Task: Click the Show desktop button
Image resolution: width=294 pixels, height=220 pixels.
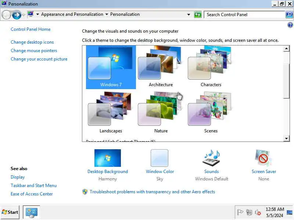Action: coord(290,212)
